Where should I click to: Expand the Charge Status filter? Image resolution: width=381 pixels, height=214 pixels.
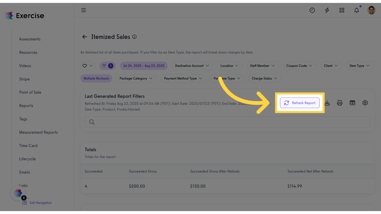(264, 79)
